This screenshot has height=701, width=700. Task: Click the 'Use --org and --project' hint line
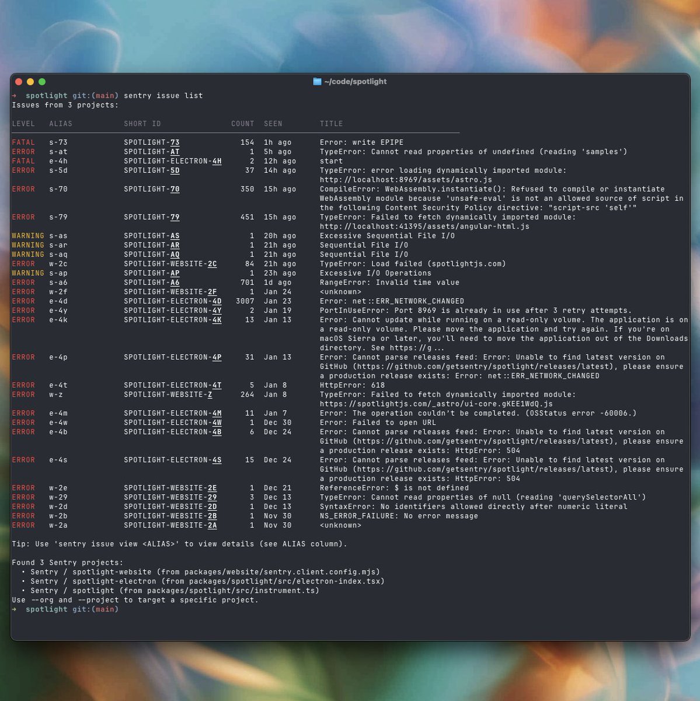(135, 601)
